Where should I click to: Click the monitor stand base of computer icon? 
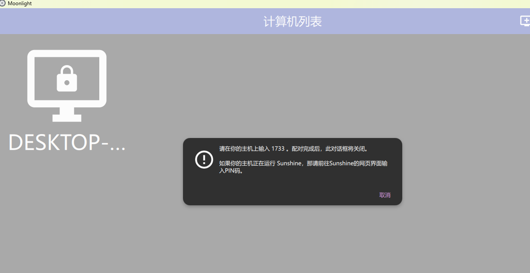point(67,118)
